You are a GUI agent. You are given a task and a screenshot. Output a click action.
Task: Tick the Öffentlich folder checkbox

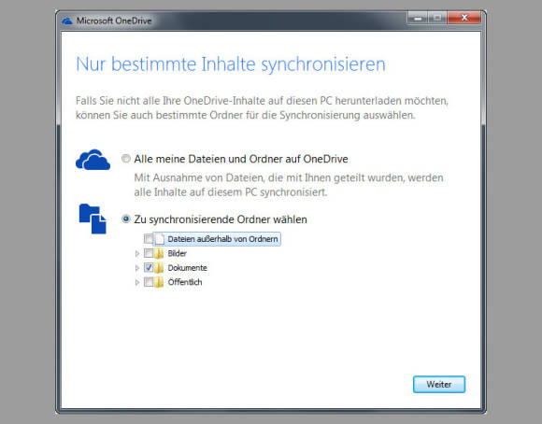point(149,282)
